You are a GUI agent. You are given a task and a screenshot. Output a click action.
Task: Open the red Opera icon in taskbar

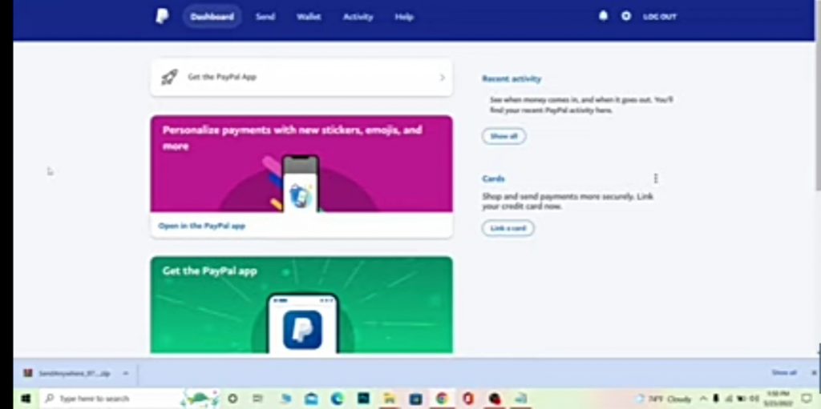tap(467, 399)
